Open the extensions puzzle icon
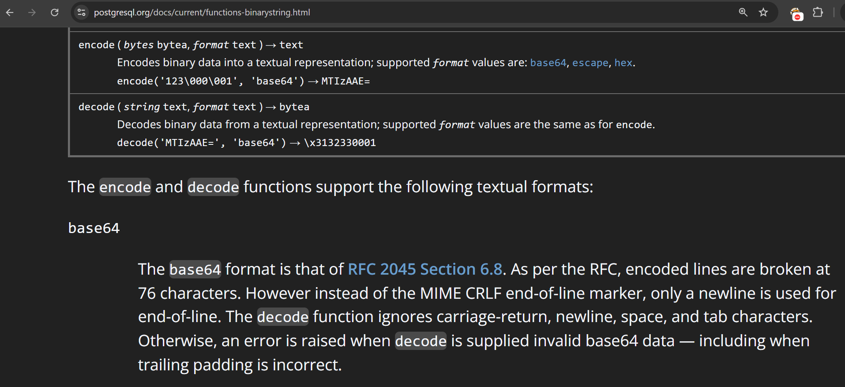 coord(818,12)
